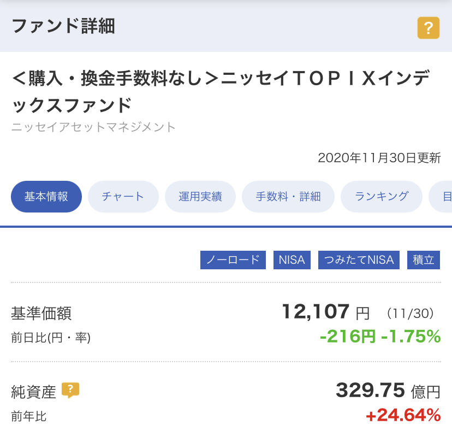Click the NISA tag badge

(x=292, y=260)
